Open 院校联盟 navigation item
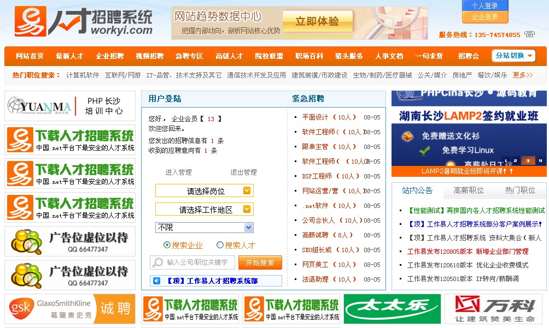Image resolution: width=549 pixels, height=328 pixels. point(269,56)
